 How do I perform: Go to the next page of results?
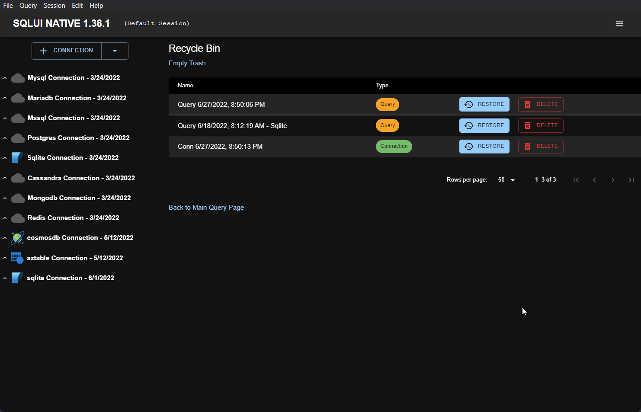(613, 180)
